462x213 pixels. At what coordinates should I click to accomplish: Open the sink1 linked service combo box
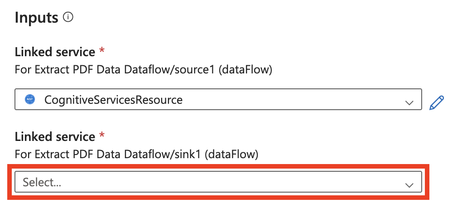pyautogui.click(x=218, y=183)
